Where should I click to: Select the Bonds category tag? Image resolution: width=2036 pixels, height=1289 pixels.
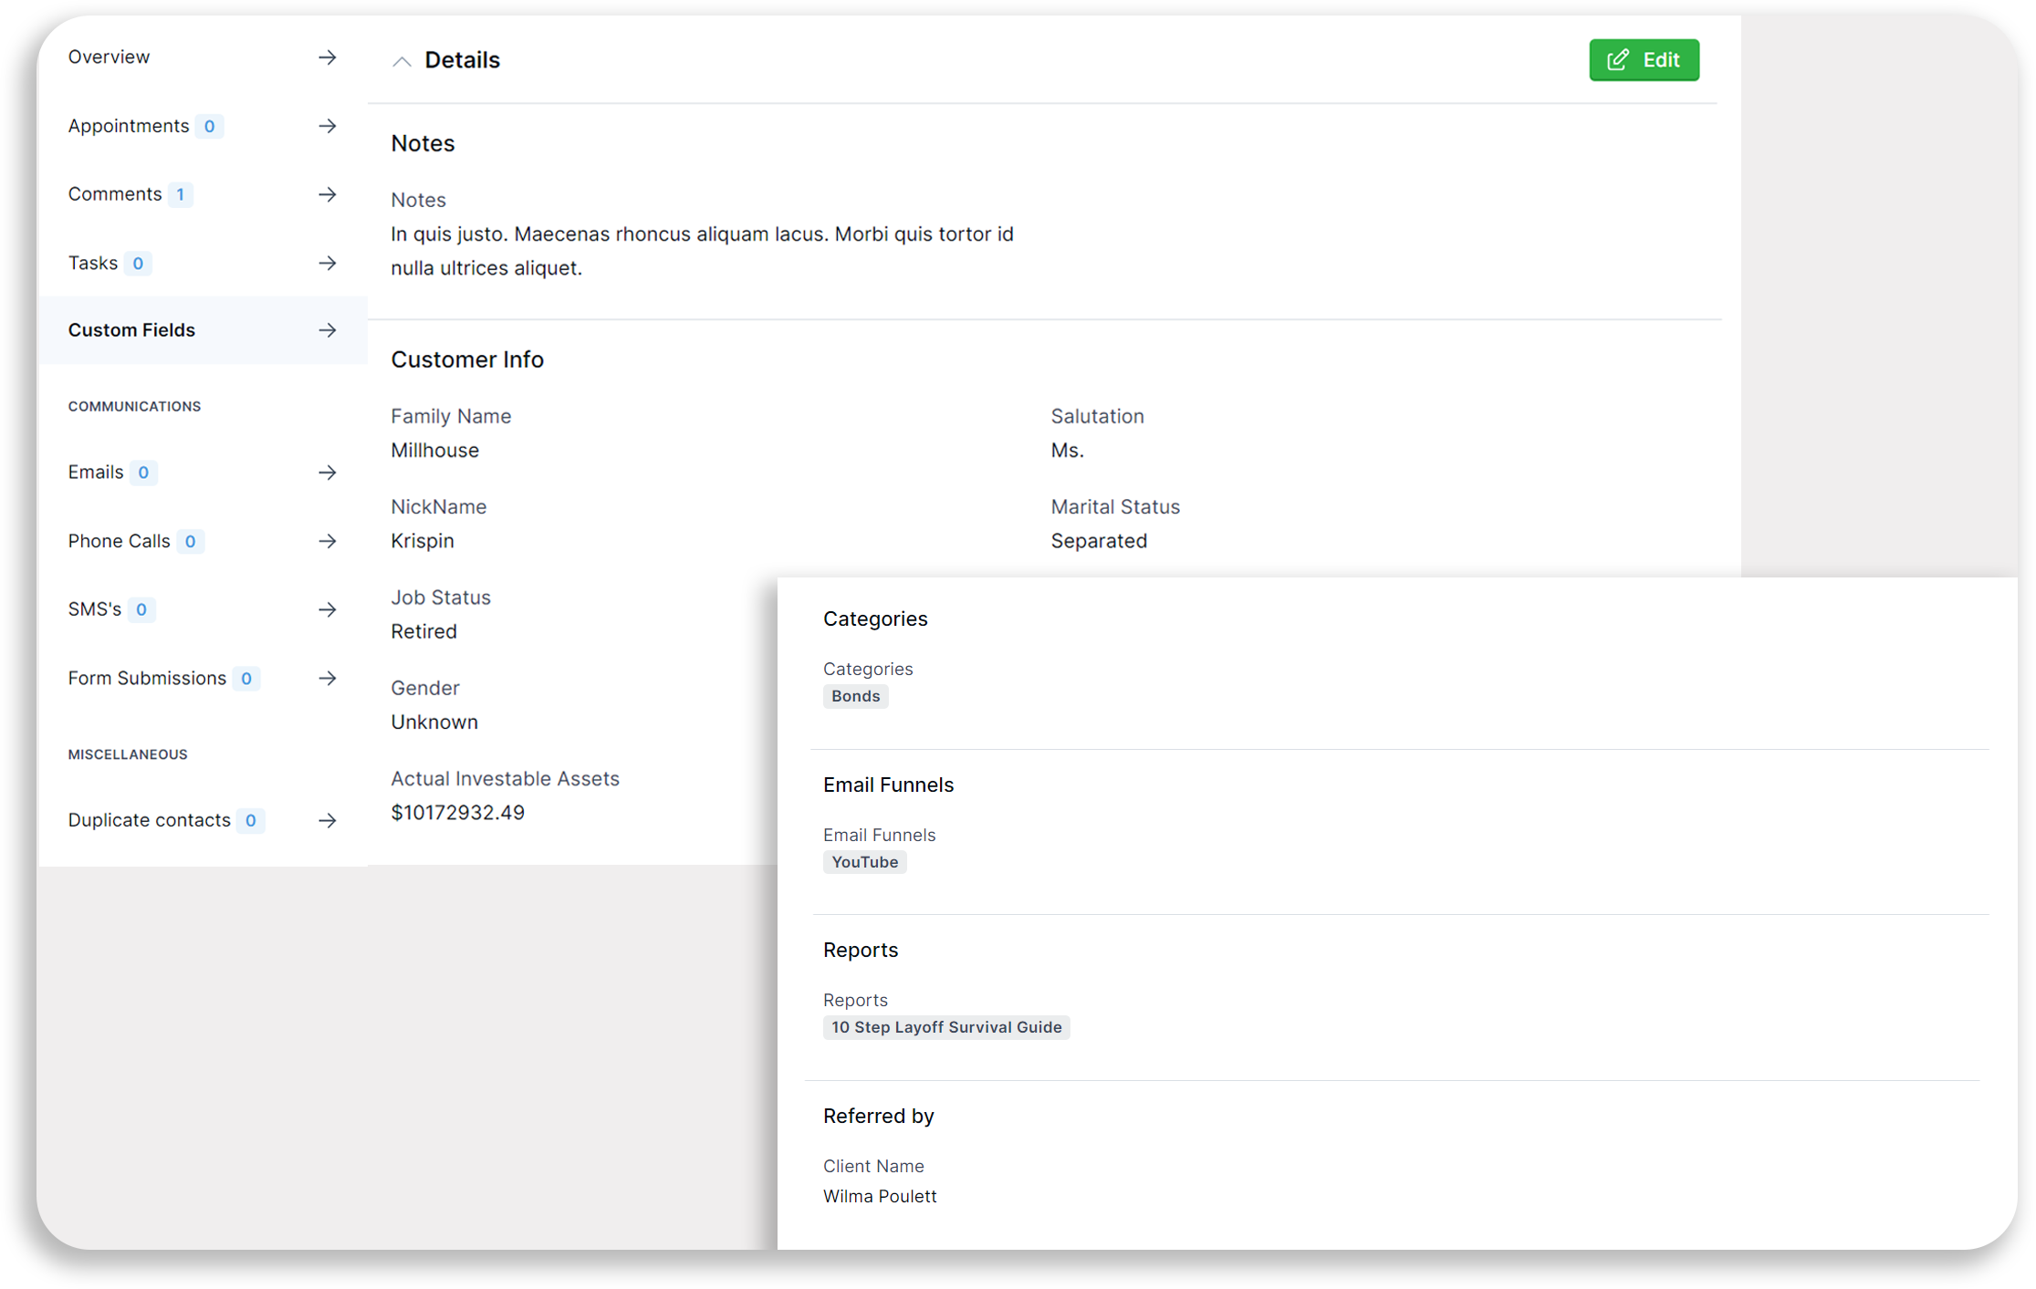click(855, 696)
